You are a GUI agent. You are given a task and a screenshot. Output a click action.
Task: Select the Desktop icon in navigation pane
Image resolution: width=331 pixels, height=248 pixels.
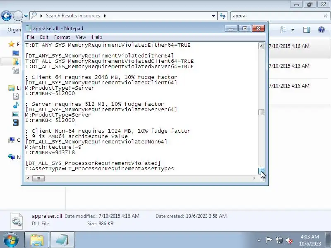coord(16,53)
